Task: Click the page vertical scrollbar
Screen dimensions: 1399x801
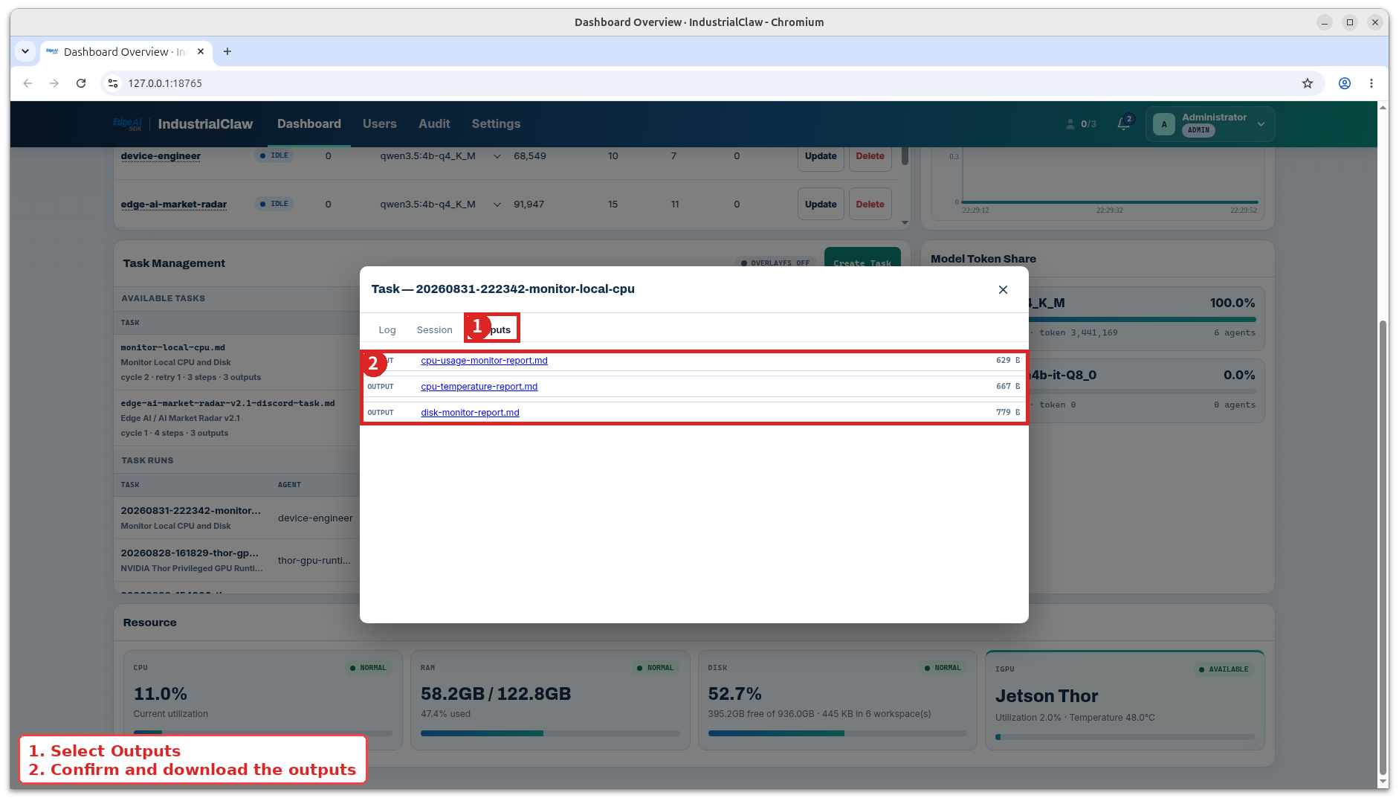Action: tap(1383, 549)
